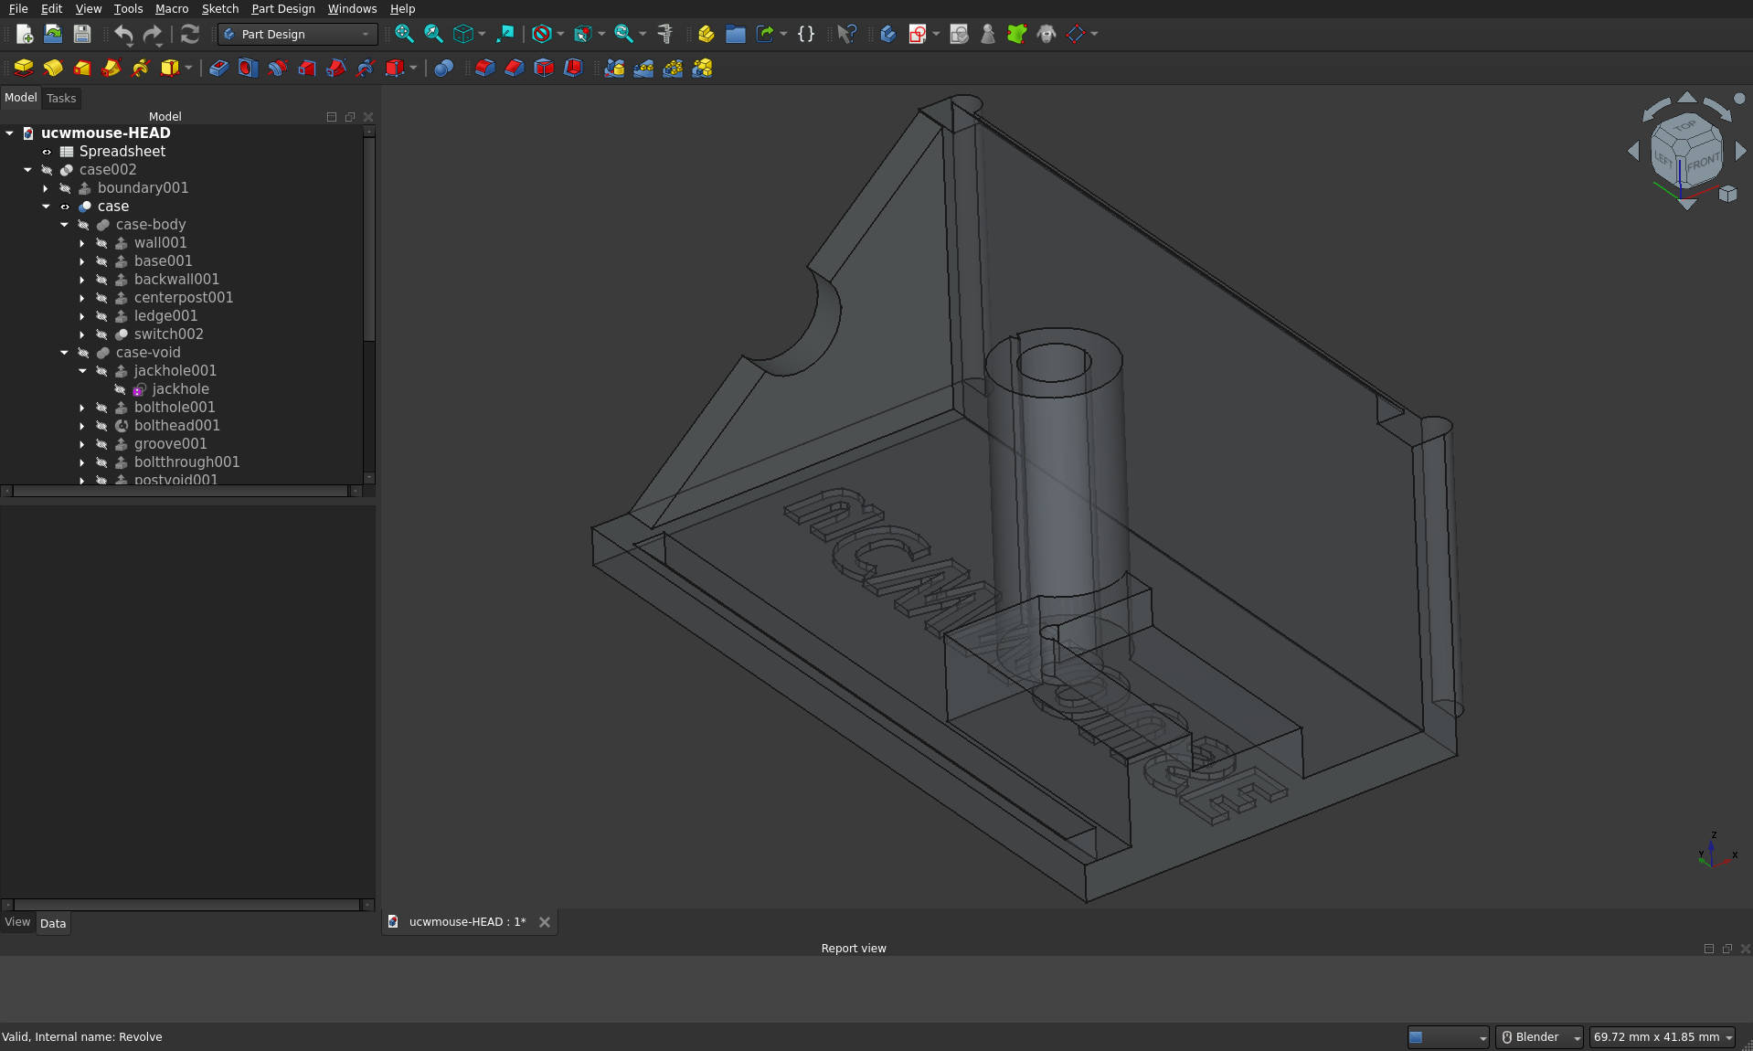Collapse the case-void tree node
This screenshot has height=1051, width=1753.
(64, 353)
